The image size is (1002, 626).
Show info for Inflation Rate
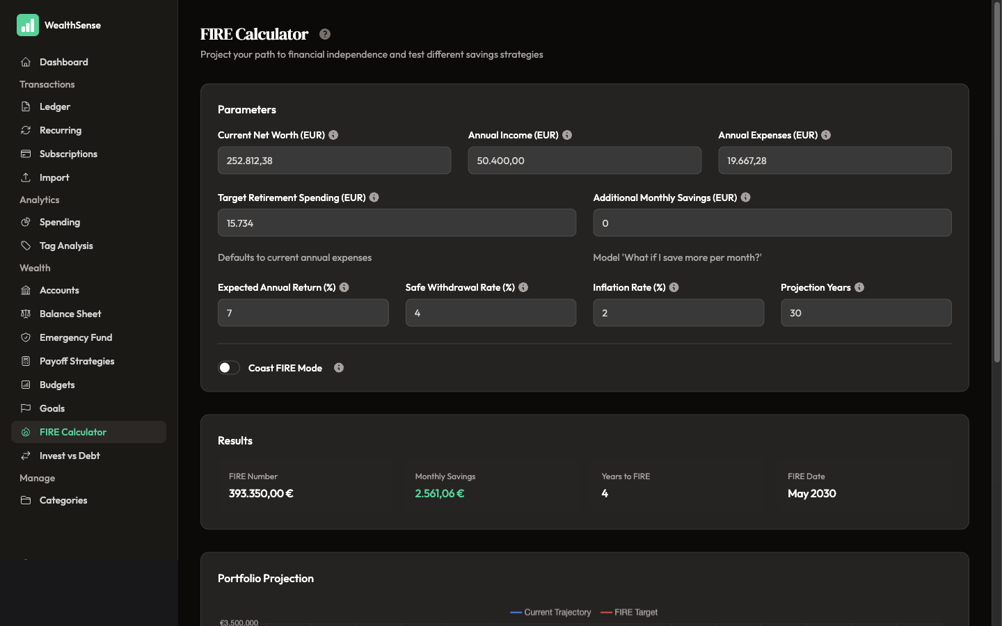[674, 287]
